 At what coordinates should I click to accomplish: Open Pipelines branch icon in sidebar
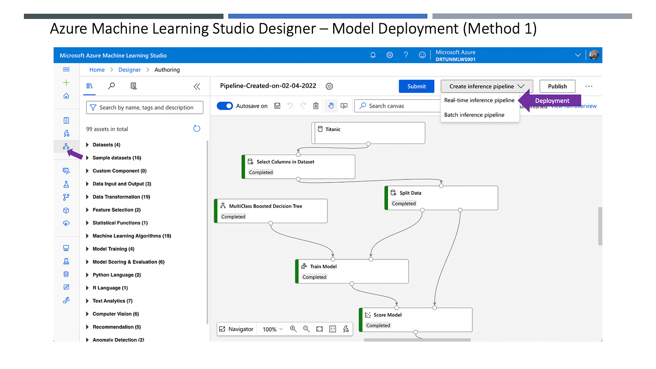point(66,197)
